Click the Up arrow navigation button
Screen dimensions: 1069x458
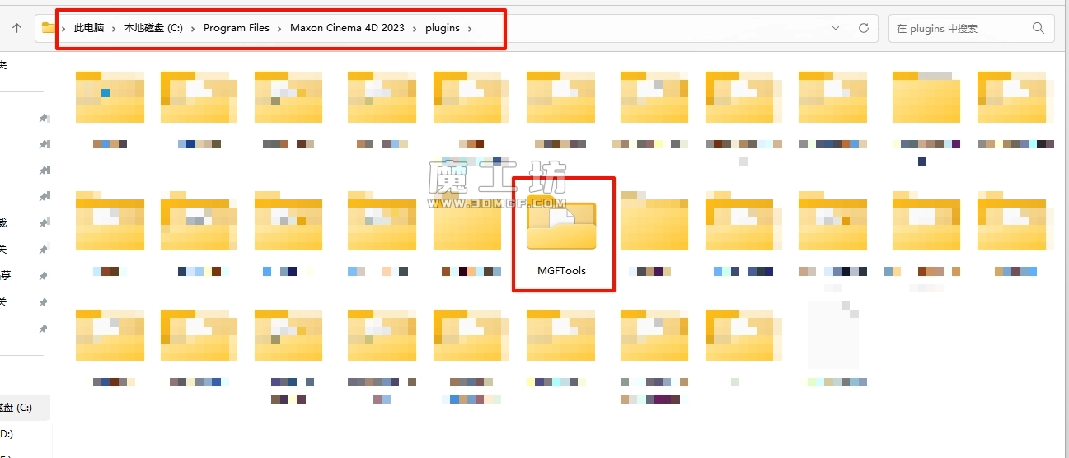tap(16, 28)
